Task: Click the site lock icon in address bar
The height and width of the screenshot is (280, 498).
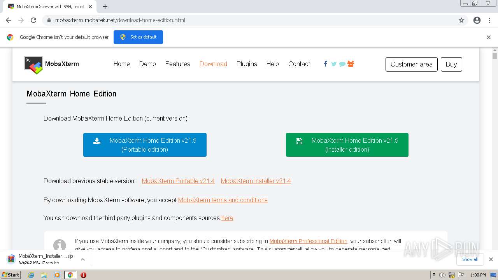Action: (x=49, y=20)
